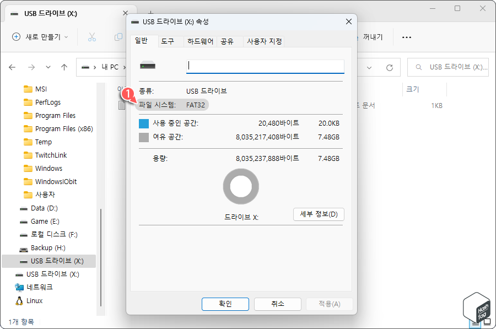Click the Copy icon in the toolbar
This screenshot has width=496, height=329.
click(118, 36)
